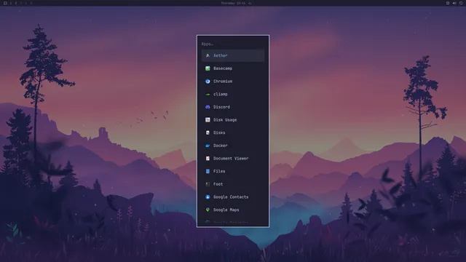This screenshot has width=466, height=262.
Task: Open Google Contacts icon
Action: pyautogui.click(x=208, y=197)
